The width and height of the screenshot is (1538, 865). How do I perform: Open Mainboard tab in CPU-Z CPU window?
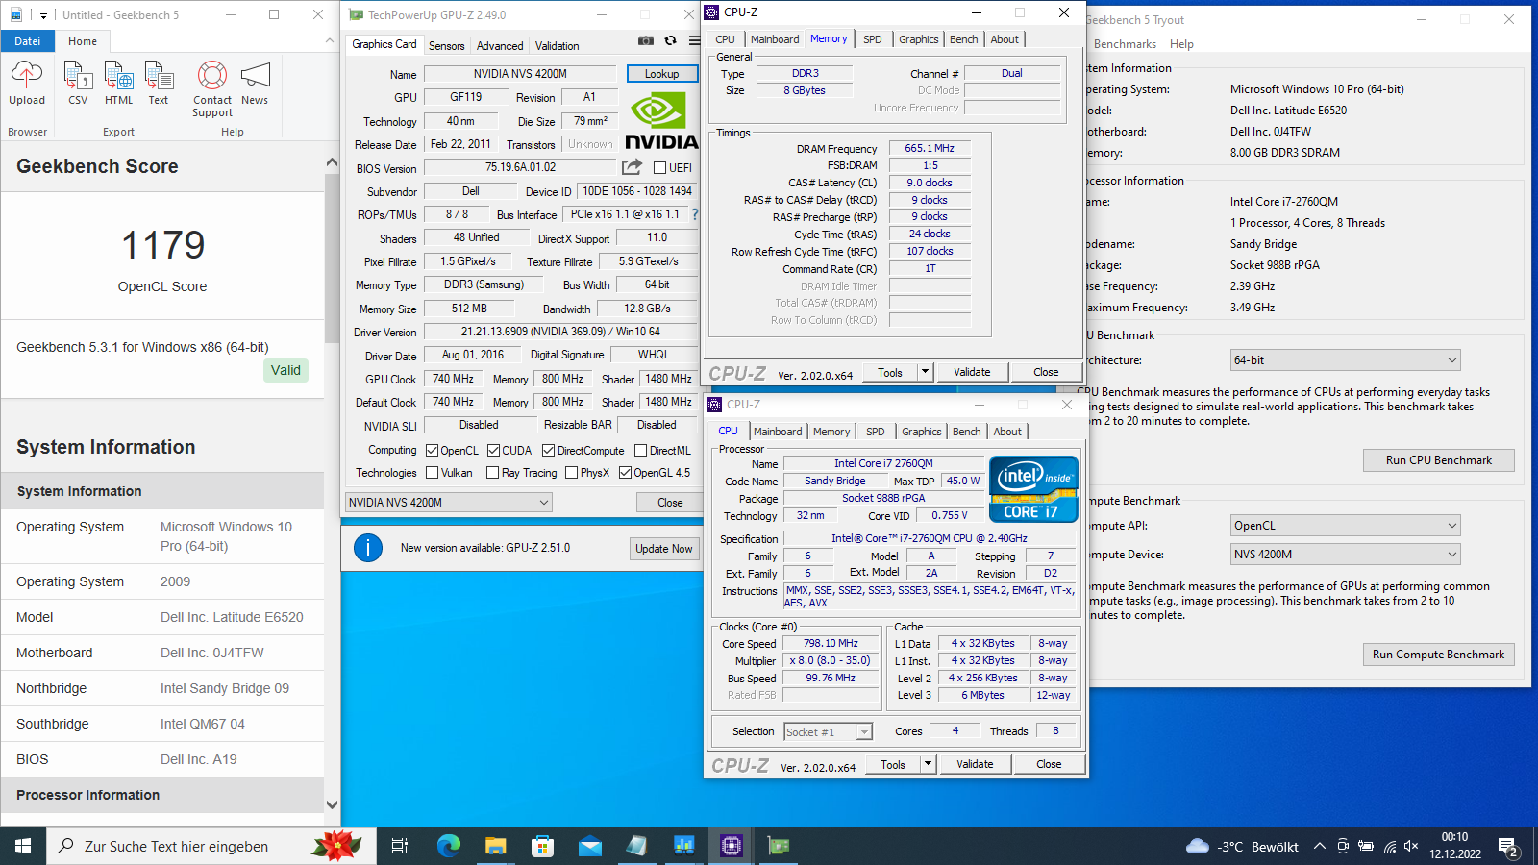778,432
